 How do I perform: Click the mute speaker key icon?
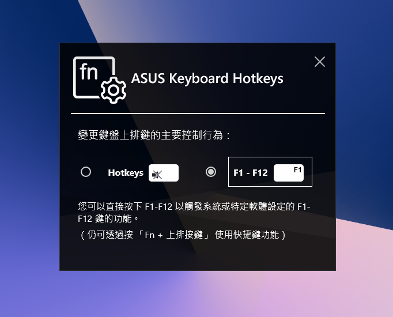click(x=164, y=173)
